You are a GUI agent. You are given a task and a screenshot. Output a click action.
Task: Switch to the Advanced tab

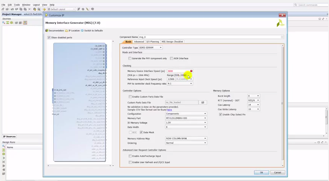coord(139,42)
